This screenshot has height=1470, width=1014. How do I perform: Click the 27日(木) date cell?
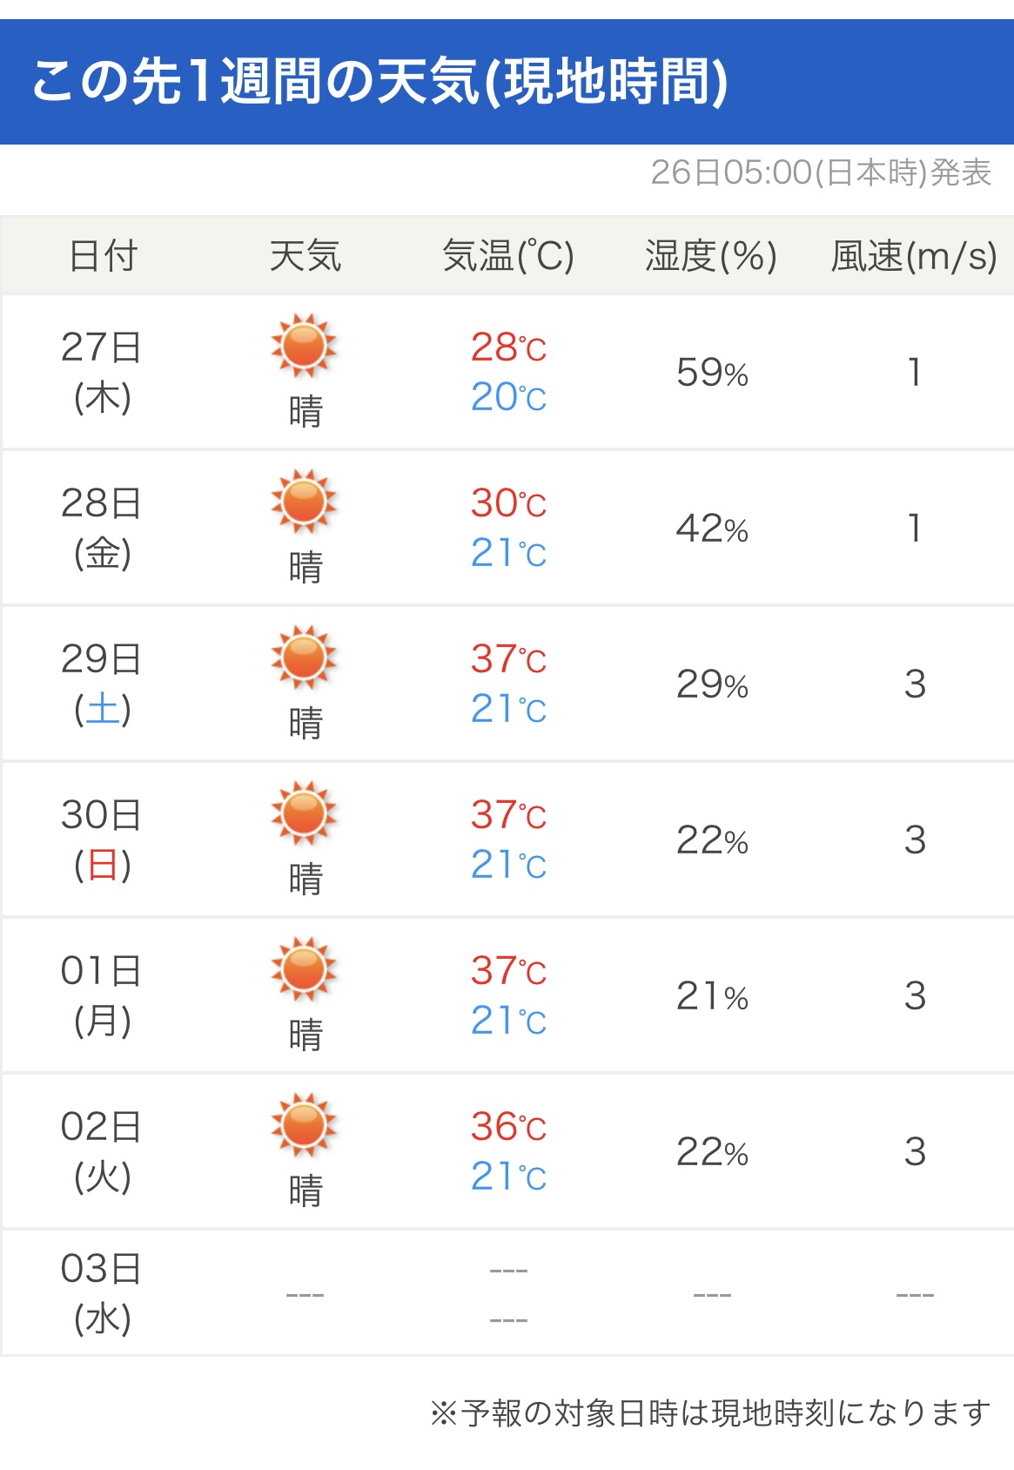102,372
